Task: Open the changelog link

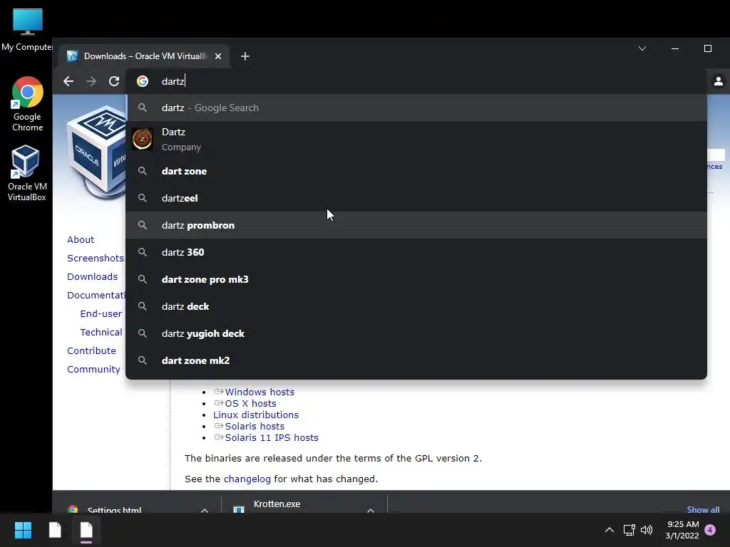Action: 247,479
